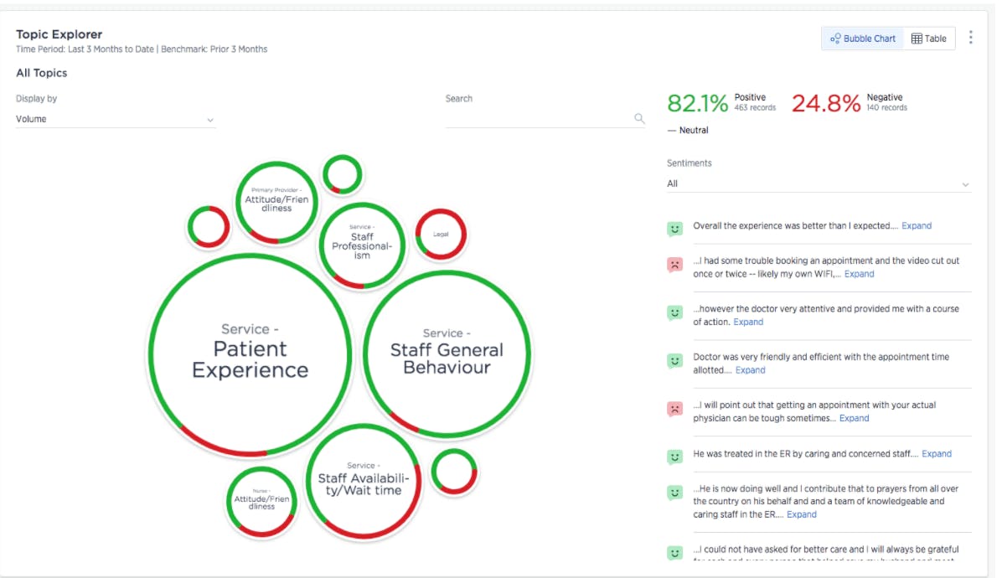Expand the 'Overall the experience' comment
The image size is (1002, 578).
917,226
